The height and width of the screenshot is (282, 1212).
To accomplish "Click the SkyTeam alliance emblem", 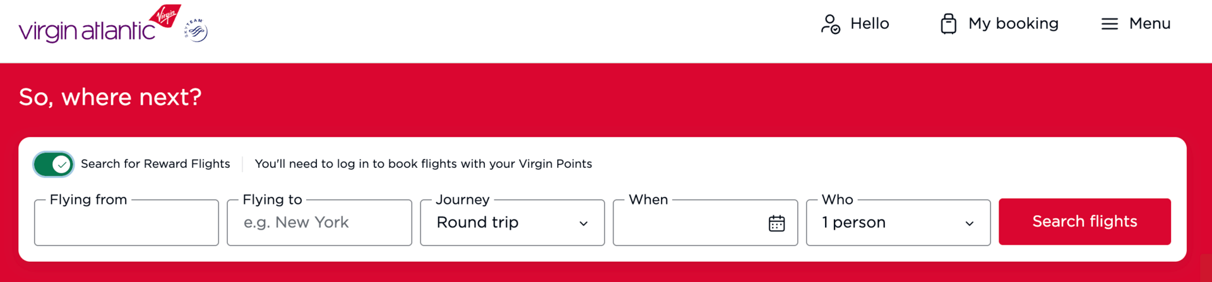I will [196, 30].
